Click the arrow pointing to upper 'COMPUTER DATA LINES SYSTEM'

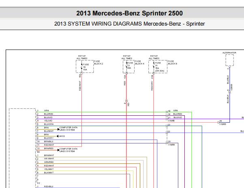58,130
